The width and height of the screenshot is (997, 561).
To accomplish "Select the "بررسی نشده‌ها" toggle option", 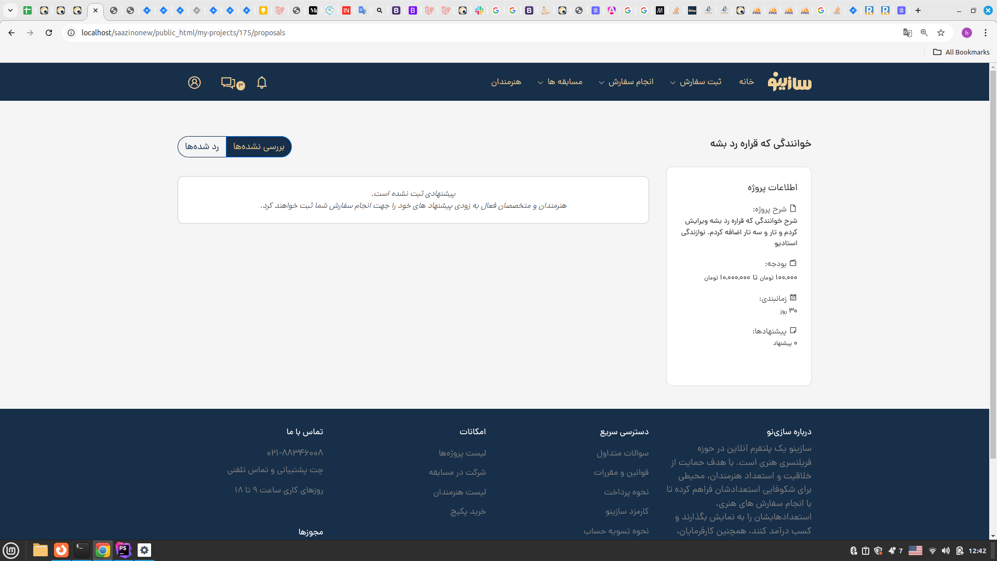I will point(259,146).
